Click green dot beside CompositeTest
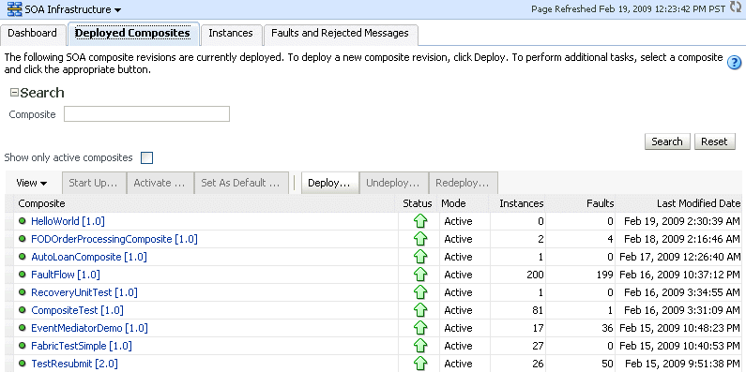 (x=22, y=310)
